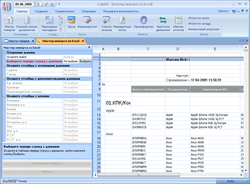The image size is (250, 184).
Task: Click the undo quick-access icon
Action: pyautogui.click(x=52, y=4)
